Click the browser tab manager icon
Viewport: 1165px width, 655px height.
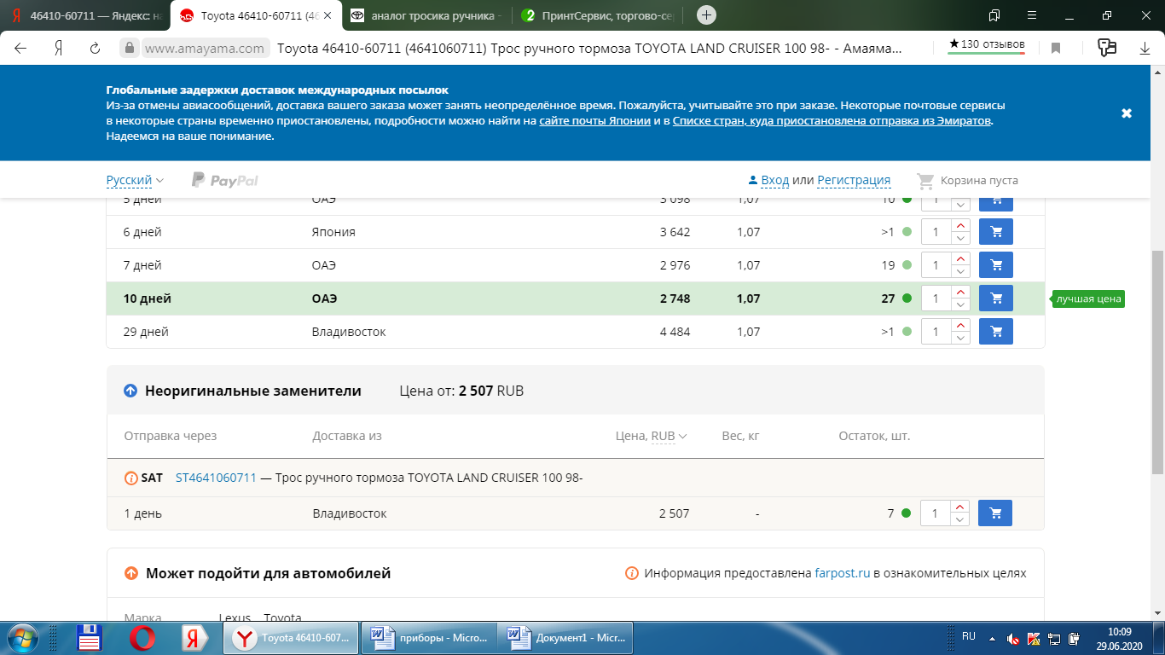point(994,15)
